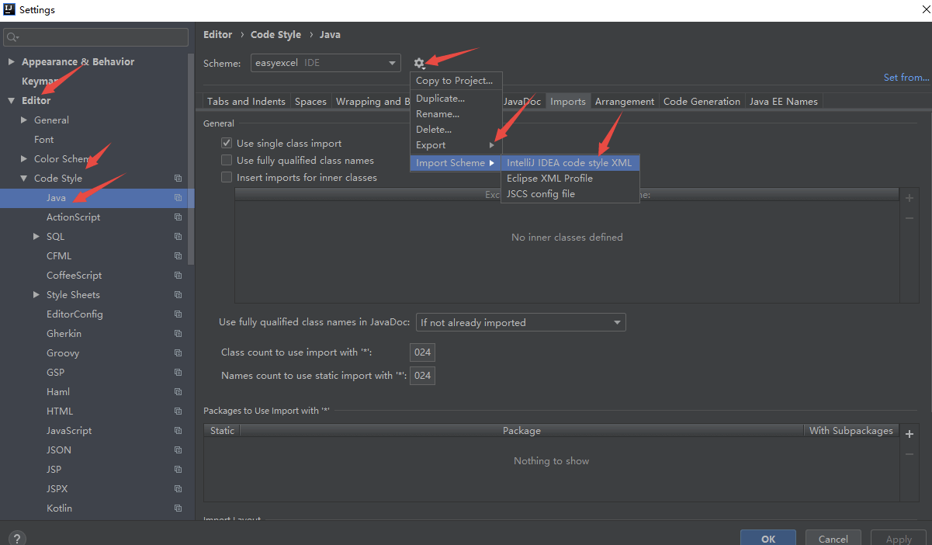Click the copy icon beside SQL

[x=178, y=237]
